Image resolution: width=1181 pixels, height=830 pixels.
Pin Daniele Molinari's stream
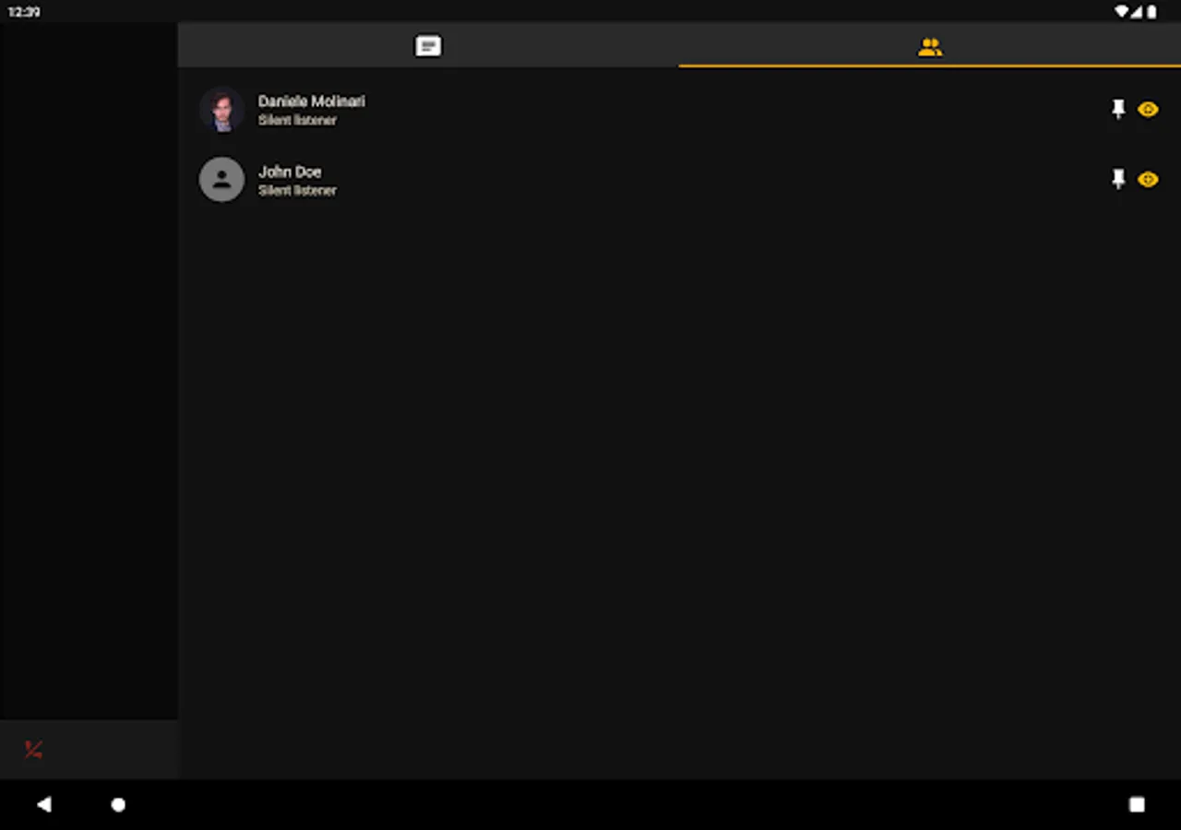(1118, 109)
